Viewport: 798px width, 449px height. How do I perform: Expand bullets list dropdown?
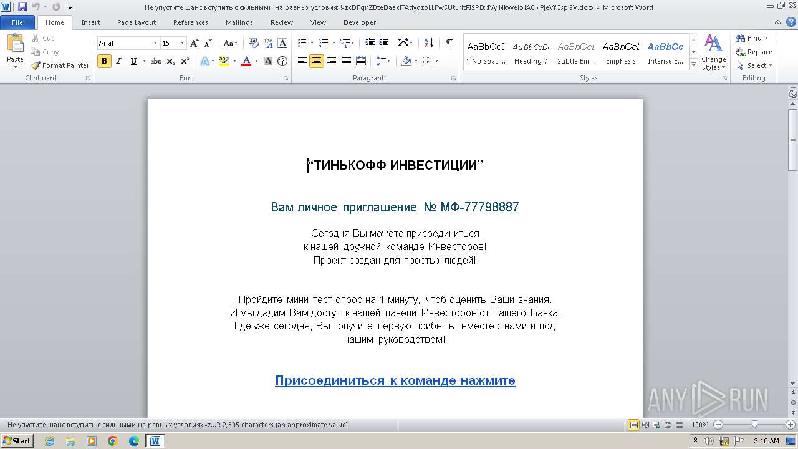(312, 43)
